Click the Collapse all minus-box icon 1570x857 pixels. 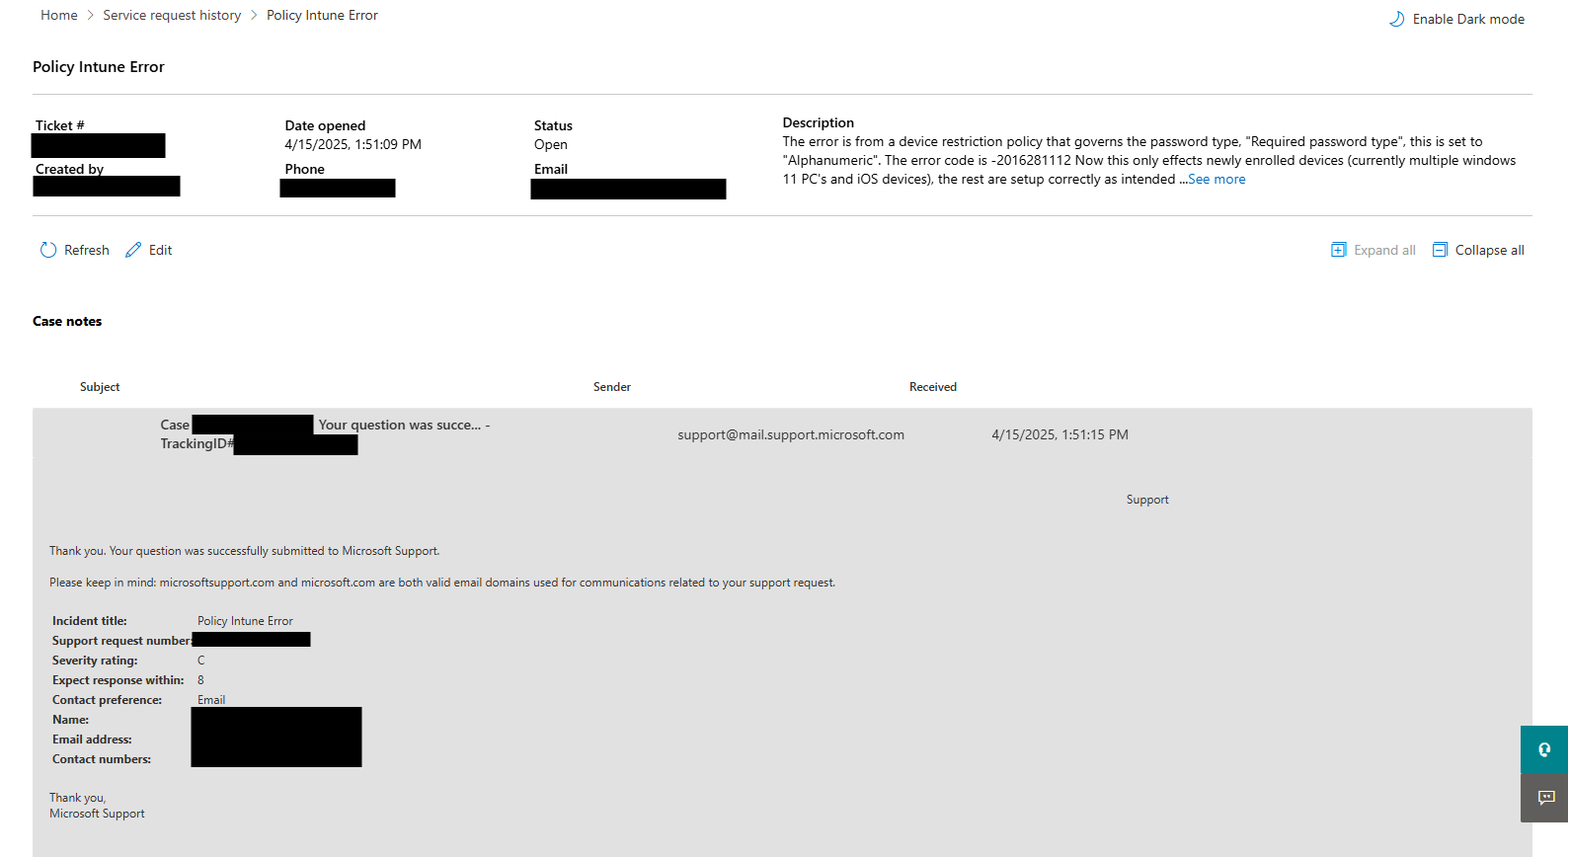(1441, 250)
